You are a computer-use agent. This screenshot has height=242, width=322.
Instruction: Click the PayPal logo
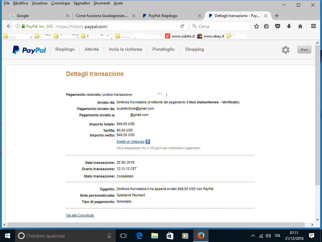29,50
